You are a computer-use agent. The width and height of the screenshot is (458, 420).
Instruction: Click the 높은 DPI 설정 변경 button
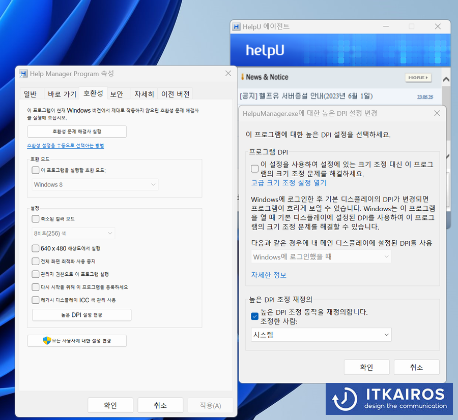click(81, 315)
